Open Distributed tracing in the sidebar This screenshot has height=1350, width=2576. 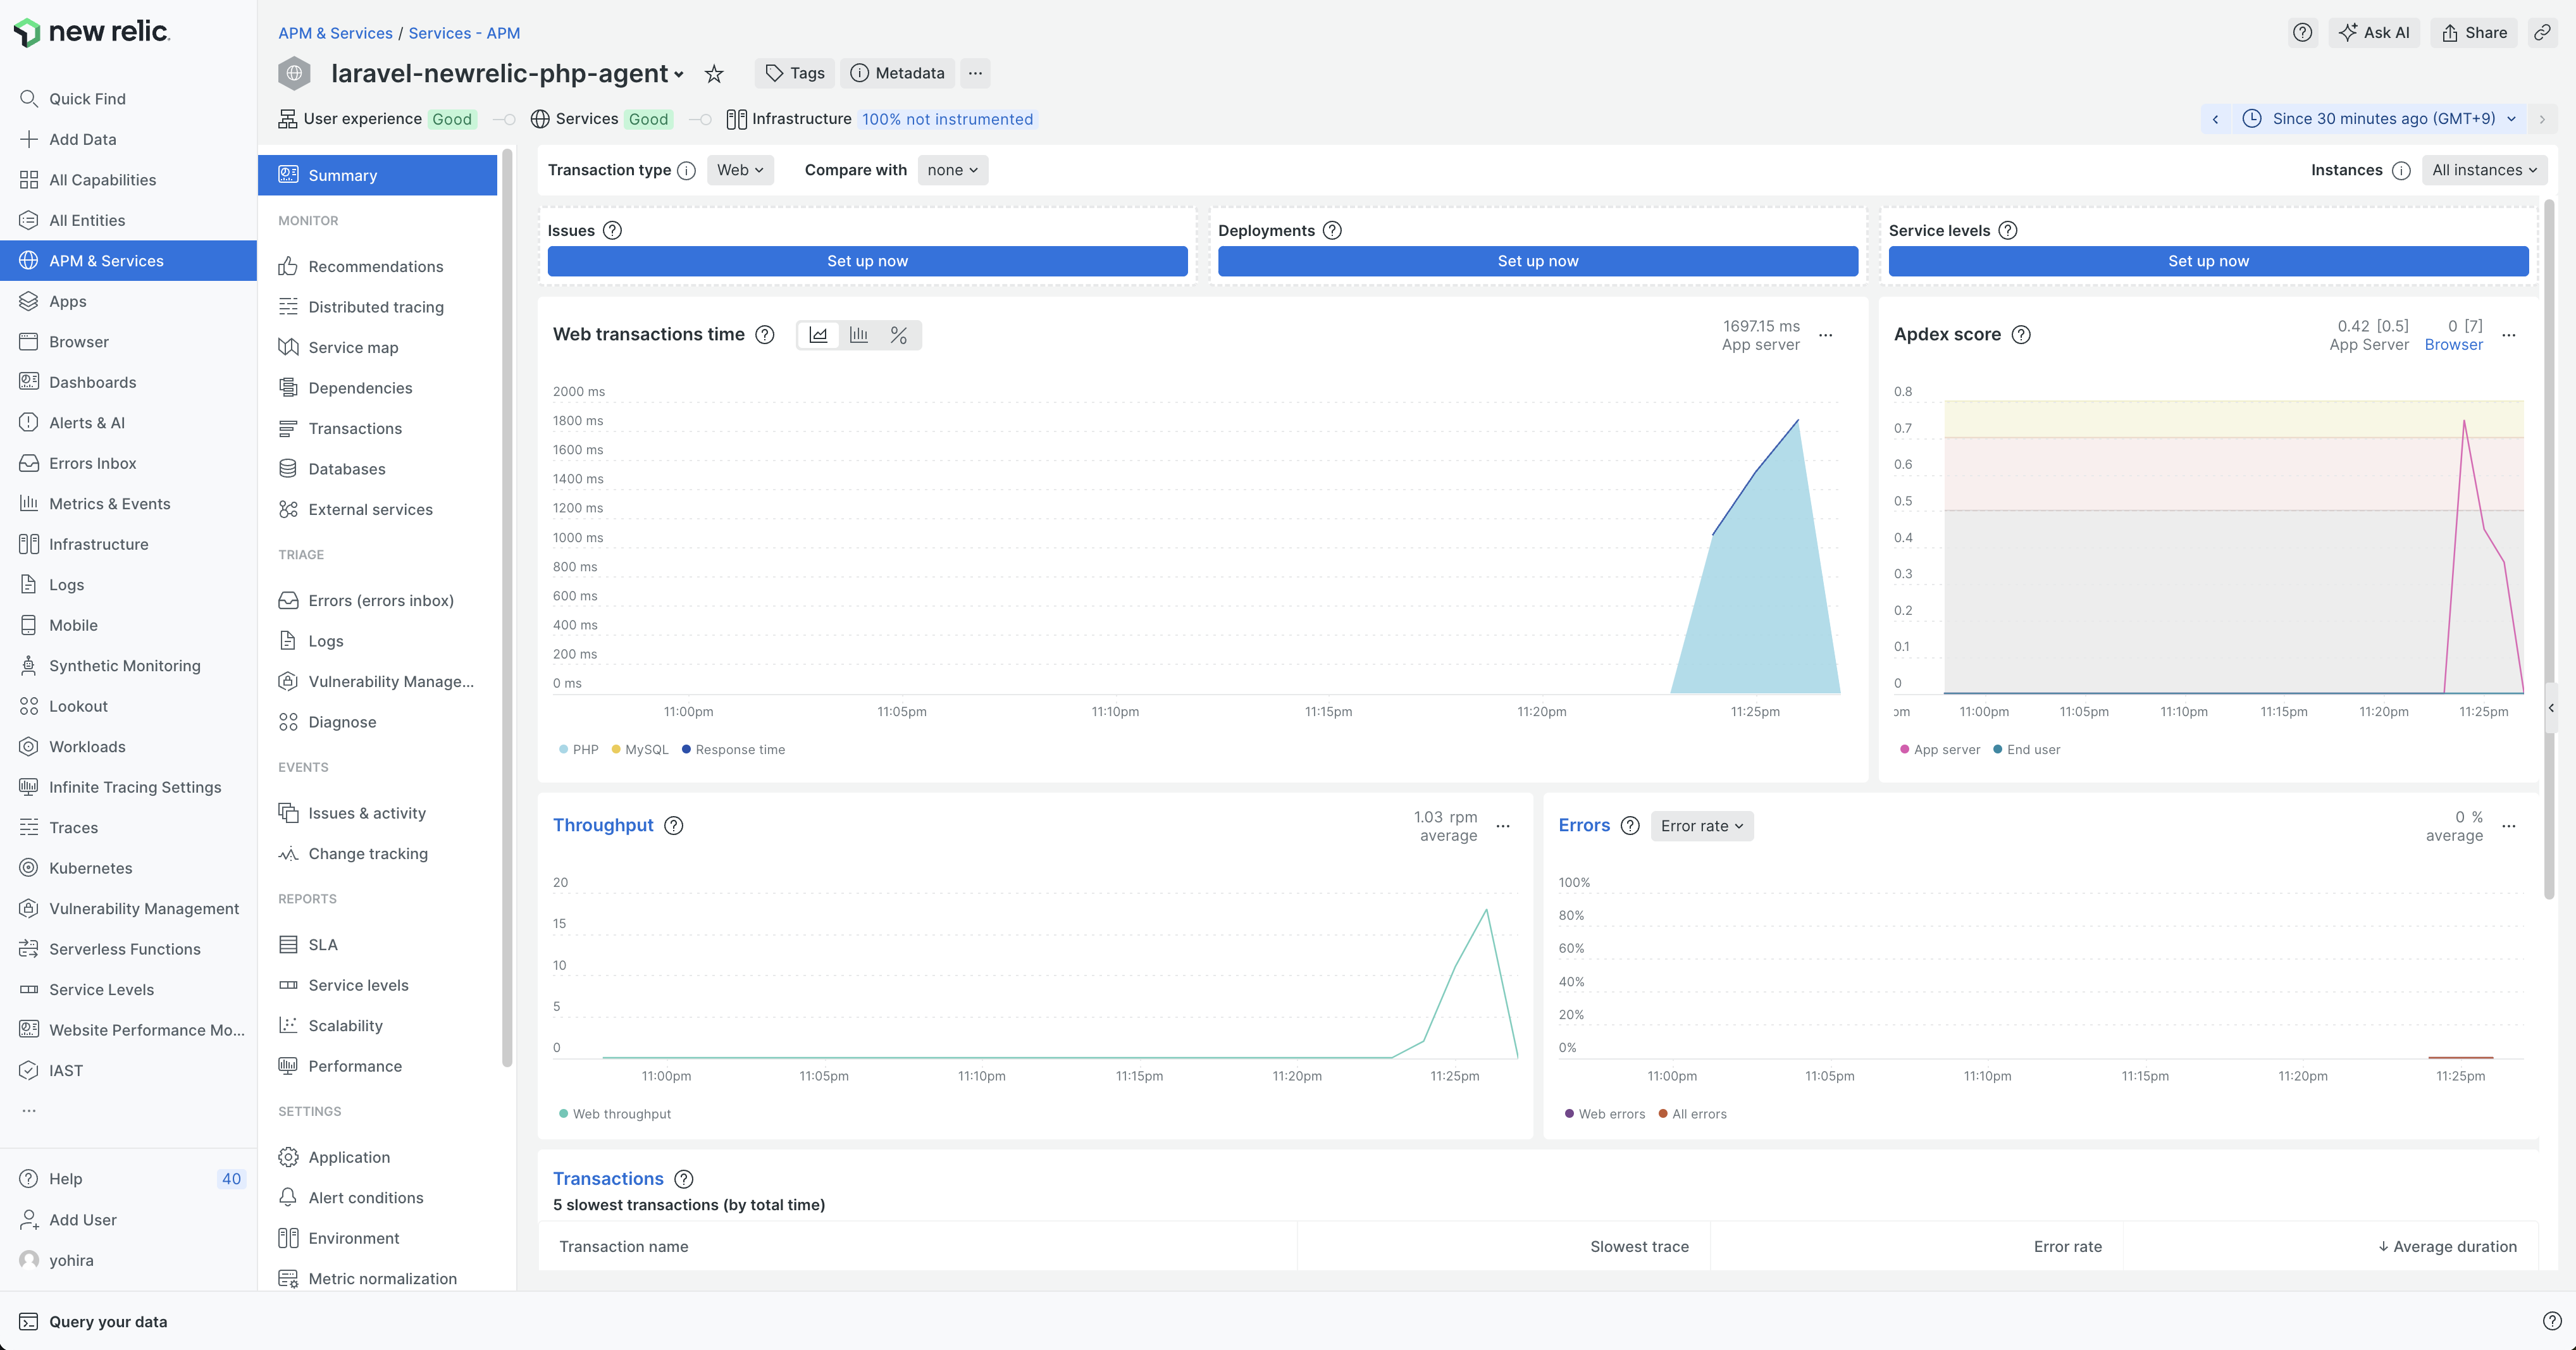point(377,307)
